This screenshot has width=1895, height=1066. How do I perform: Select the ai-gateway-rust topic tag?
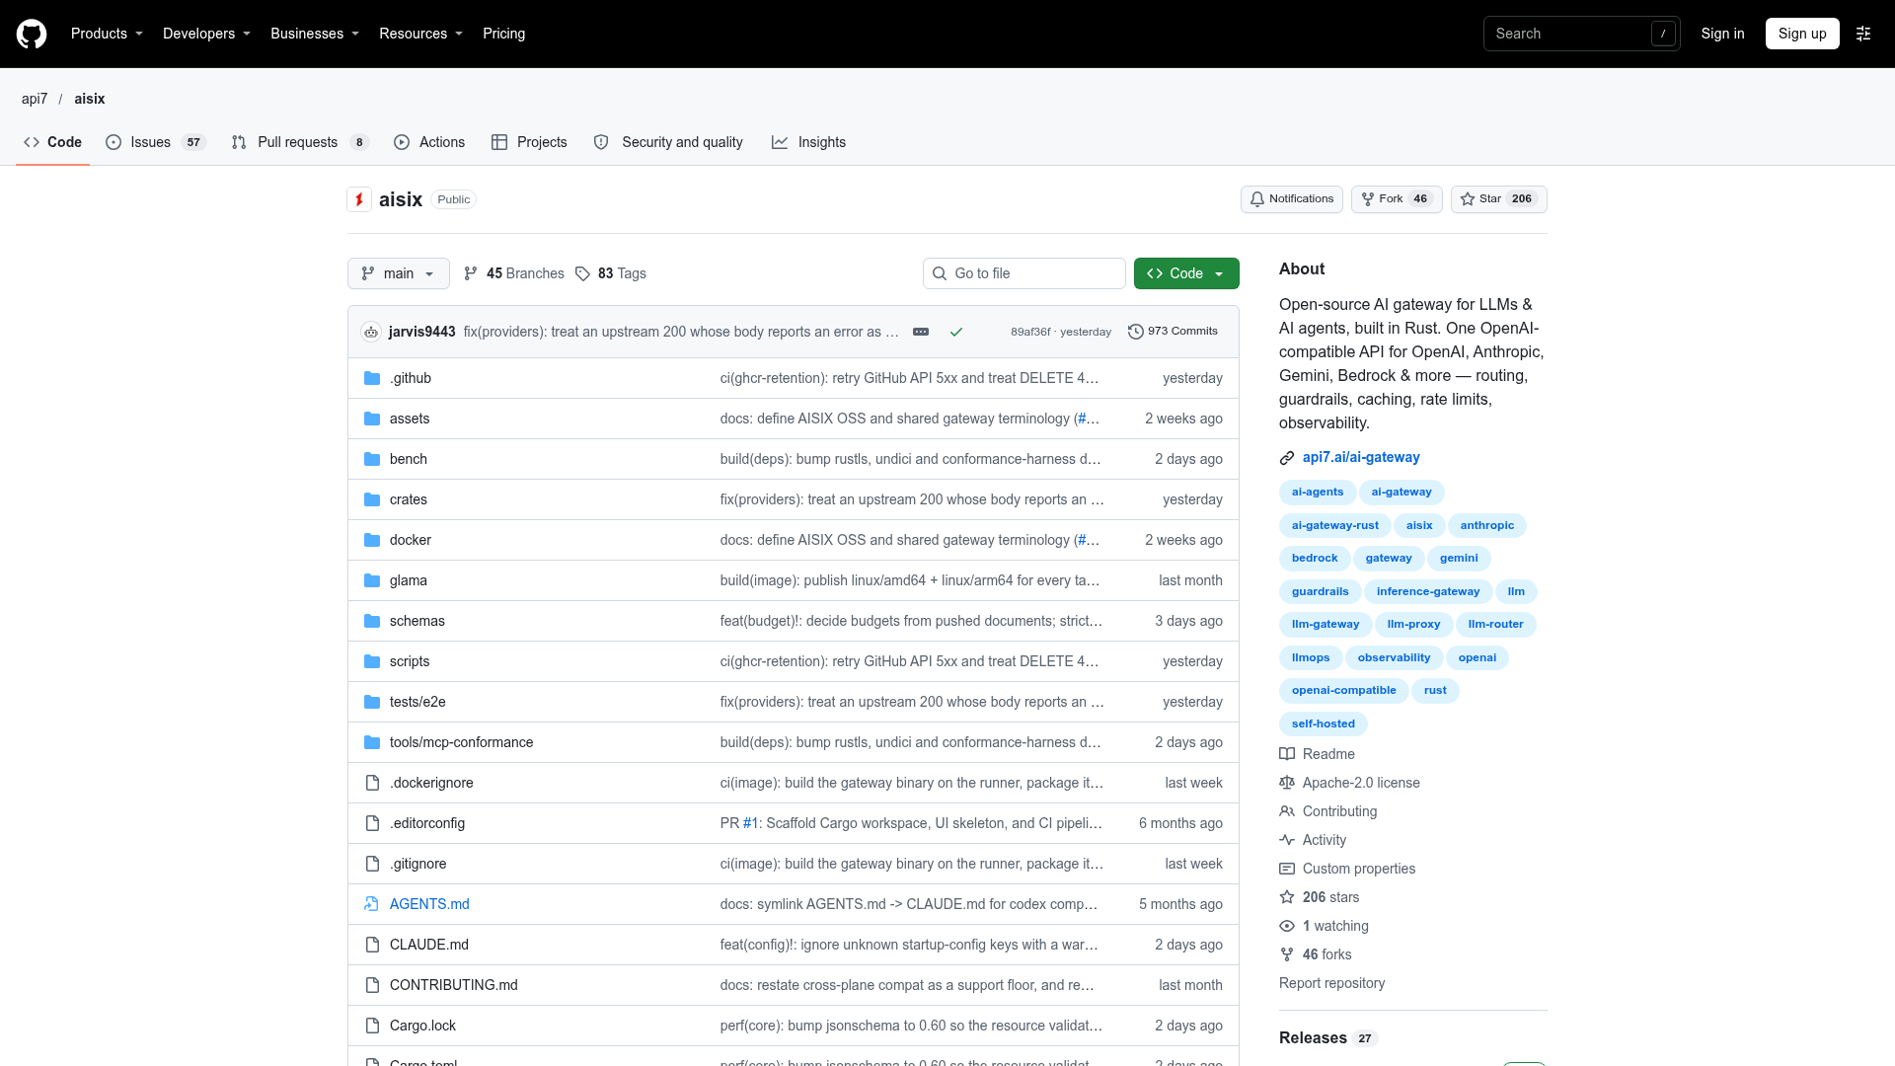tap(1335, 525)
